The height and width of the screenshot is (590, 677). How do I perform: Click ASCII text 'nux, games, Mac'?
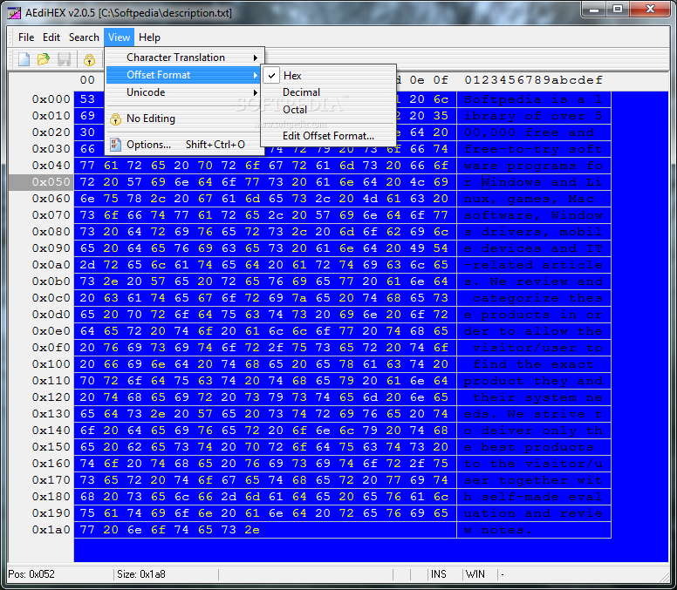click(529, 199)
